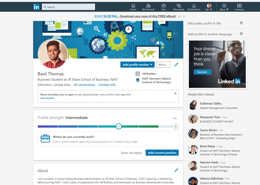Open the Jobs briefcase icon

(164, 6)
